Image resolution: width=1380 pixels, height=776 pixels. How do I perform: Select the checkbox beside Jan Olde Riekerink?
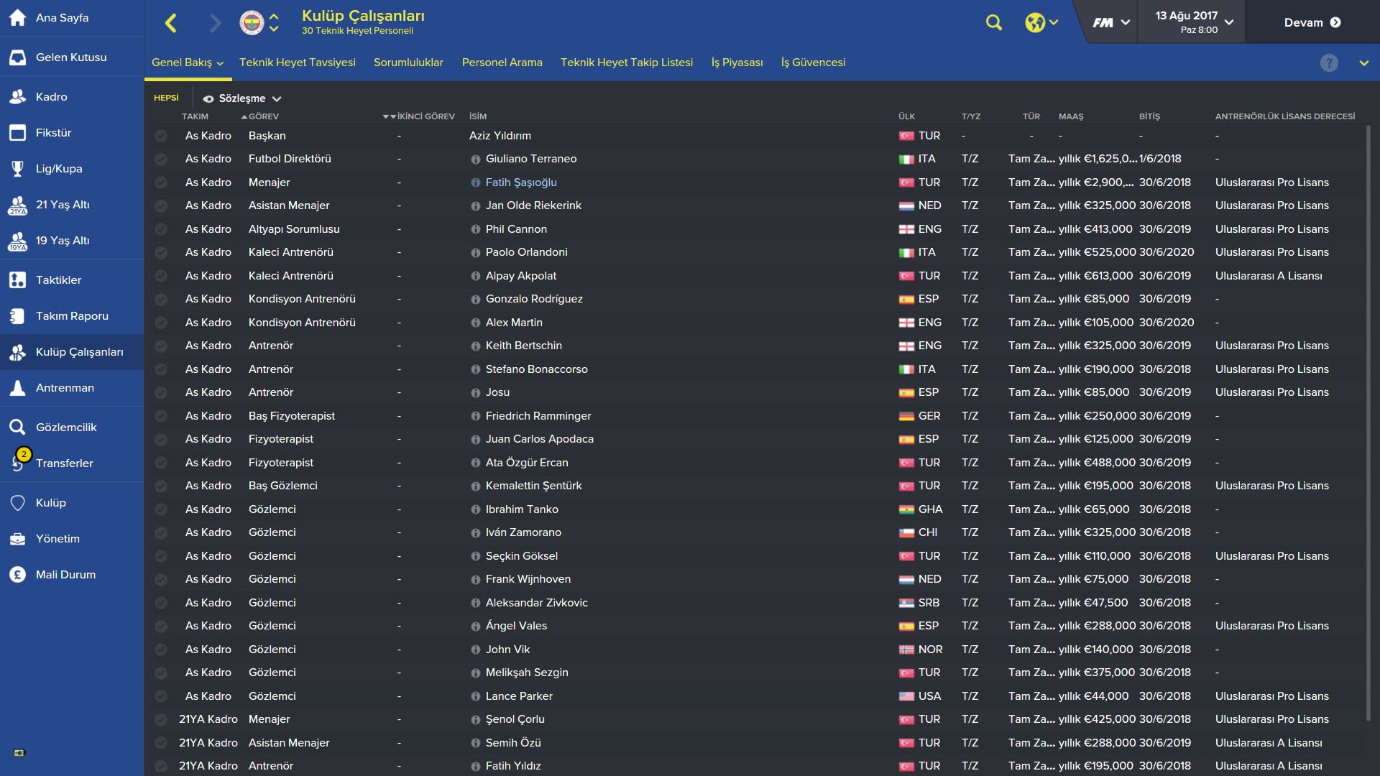(161, 206)
